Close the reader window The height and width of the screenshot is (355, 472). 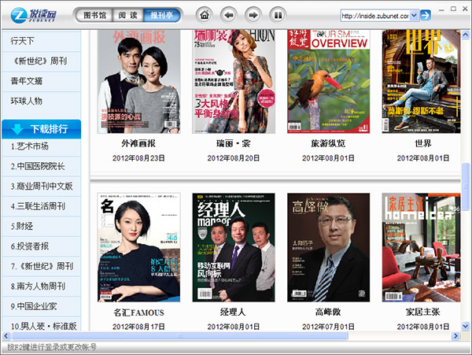465,9
